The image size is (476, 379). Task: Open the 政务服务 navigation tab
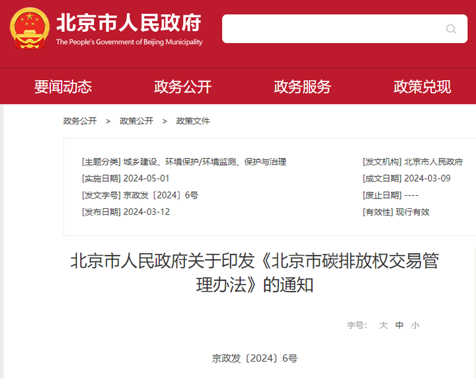pos(302,87)
